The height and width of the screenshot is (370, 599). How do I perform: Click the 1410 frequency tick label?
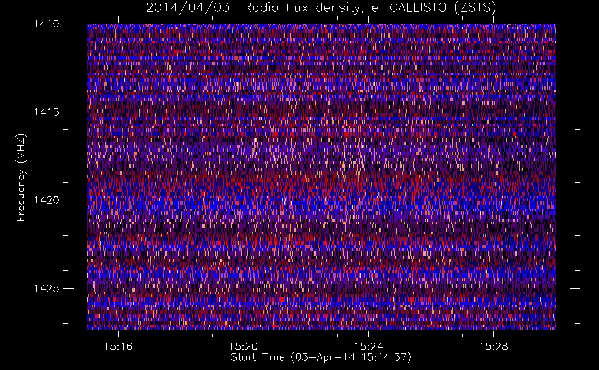pos(46,24)
